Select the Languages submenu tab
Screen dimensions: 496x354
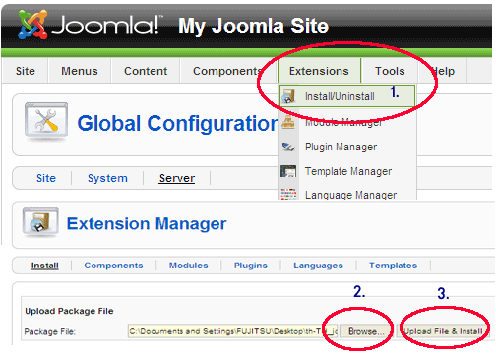pos(318,265)
